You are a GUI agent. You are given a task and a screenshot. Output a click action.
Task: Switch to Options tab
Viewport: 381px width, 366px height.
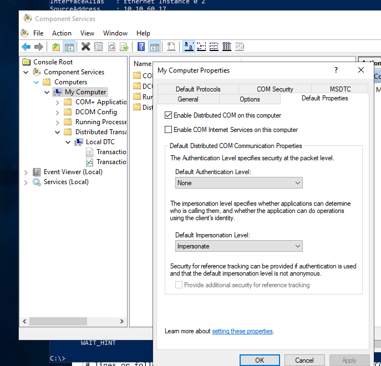(250, 99)
